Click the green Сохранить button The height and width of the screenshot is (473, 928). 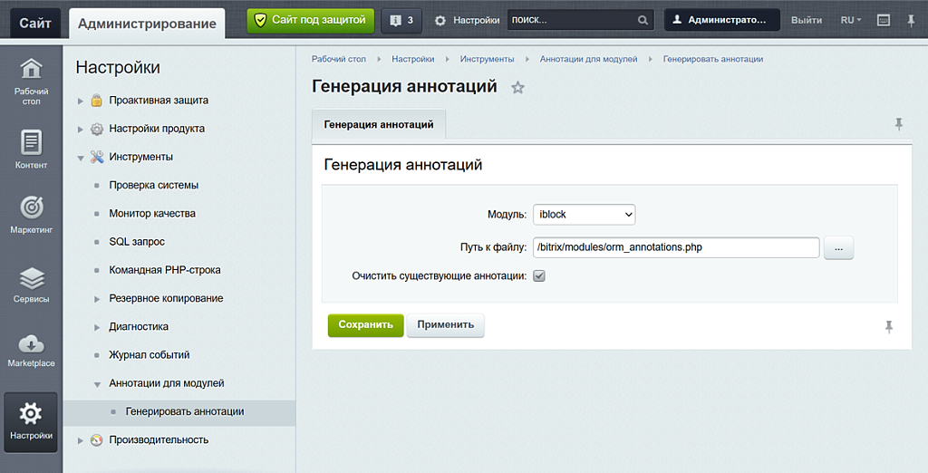[x=365, y=324]
